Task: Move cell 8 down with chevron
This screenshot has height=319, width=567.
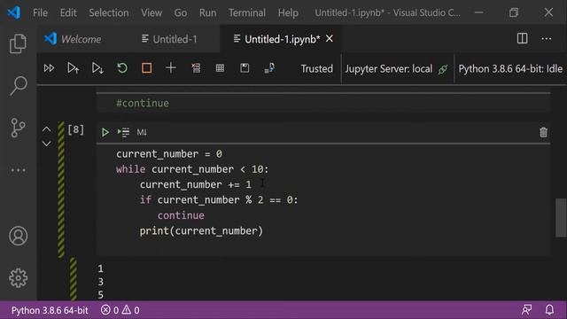Action: (x=46, y=144)
